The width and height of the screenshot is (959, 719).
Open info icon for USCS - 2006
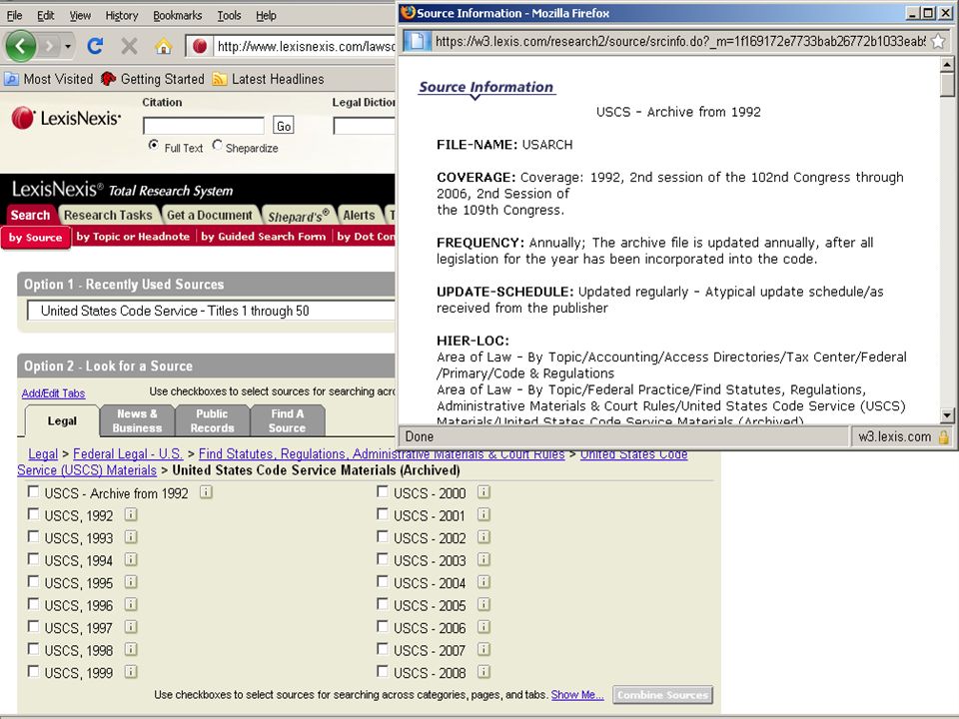pos(483,627)
